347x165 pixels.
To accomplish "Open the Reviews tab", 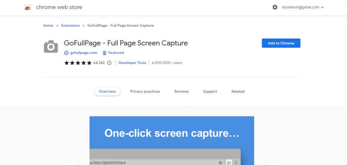I will pyautogui.click(x=182, y=91).
